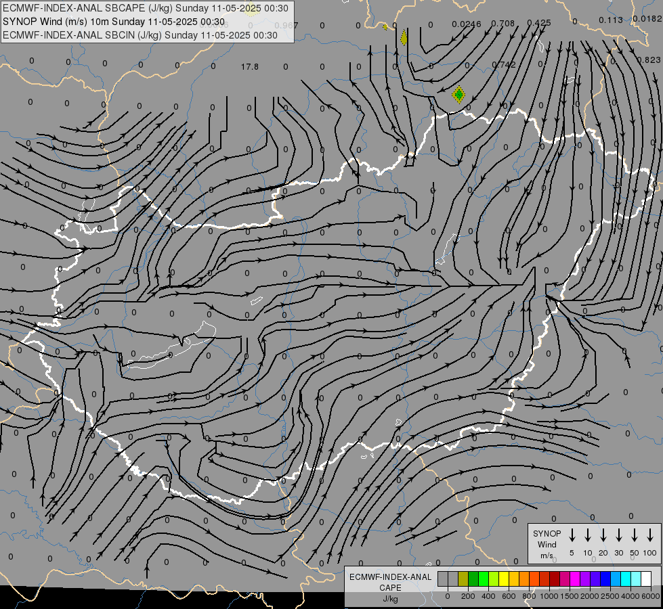Select the 2000 tick label on the CAPE scale
The height and width of the screenshot is (609, 663).
[x=589, y=596]
